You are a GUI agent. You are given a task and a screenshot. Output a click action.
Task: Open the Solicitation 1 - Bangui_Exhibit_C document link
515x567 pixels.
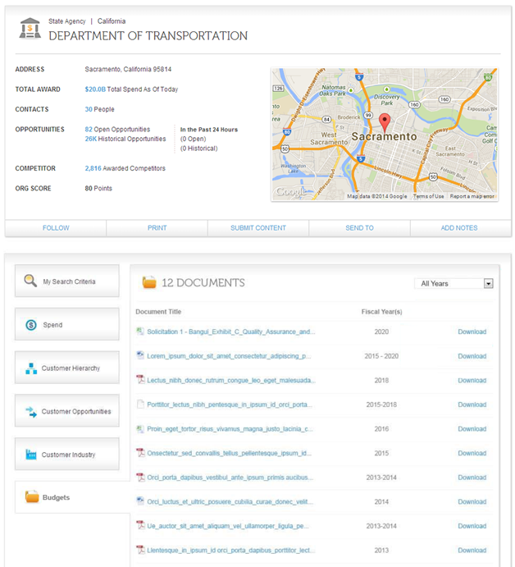(231, 332)
